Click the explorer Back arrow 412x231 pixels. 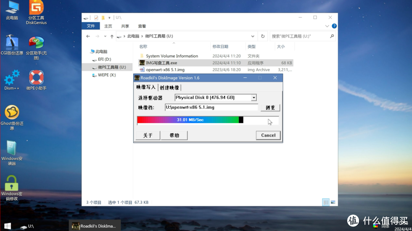[88, 36]
